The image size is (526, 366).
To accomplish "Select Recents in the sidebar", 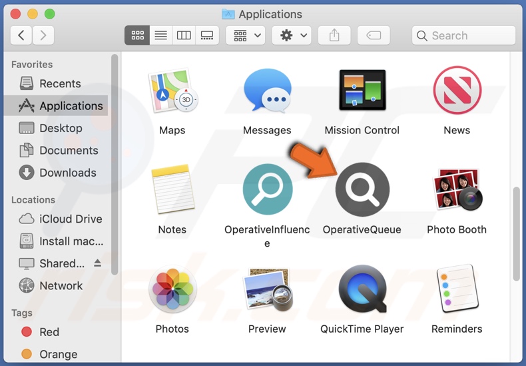I will point(56,83).
